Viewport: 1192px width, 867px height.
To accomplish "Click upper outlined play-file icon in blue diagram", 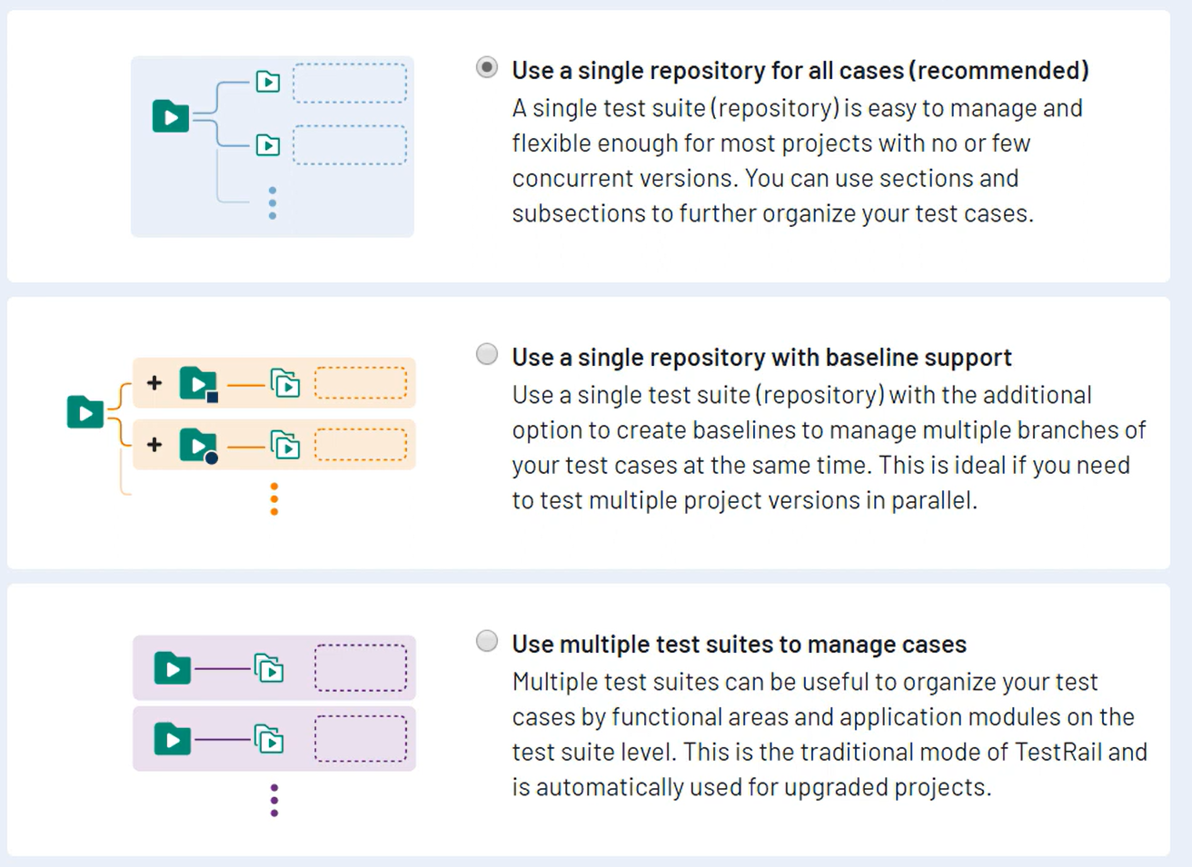I will point(268,82).
